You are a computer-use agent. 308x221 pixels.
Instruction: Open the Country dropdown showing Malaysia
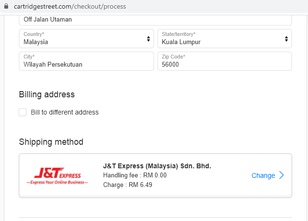pyautogui.click(x=86, y=38)
